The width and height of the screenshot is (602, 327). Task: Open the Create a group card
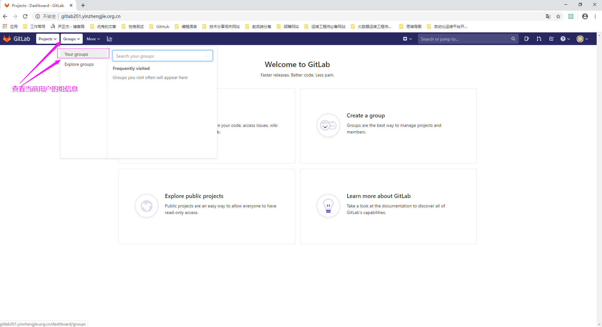(388, 126)
